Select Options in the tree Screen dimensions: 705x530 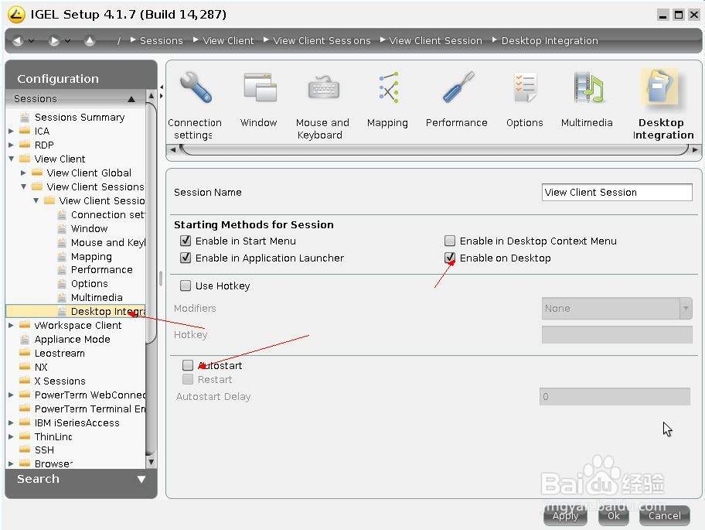pyautogui.click(x=90, y=283)
